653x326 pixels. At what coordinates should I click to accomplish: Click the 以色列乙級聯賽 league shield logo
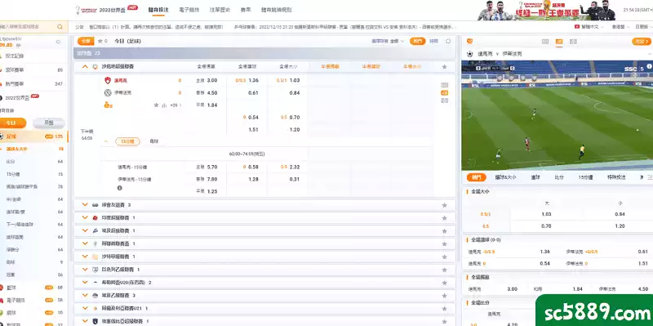(x=95, y=270)
